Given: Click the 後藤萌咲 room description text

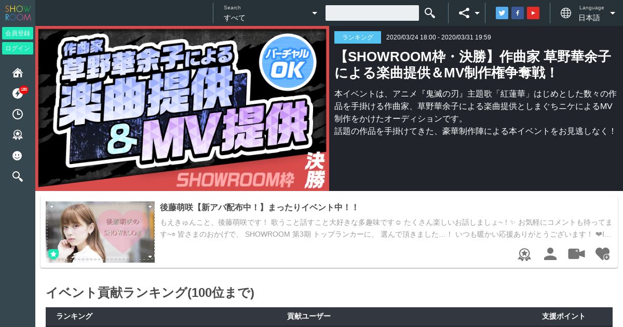Looking at the screenshot, I should tap(386, 228).
